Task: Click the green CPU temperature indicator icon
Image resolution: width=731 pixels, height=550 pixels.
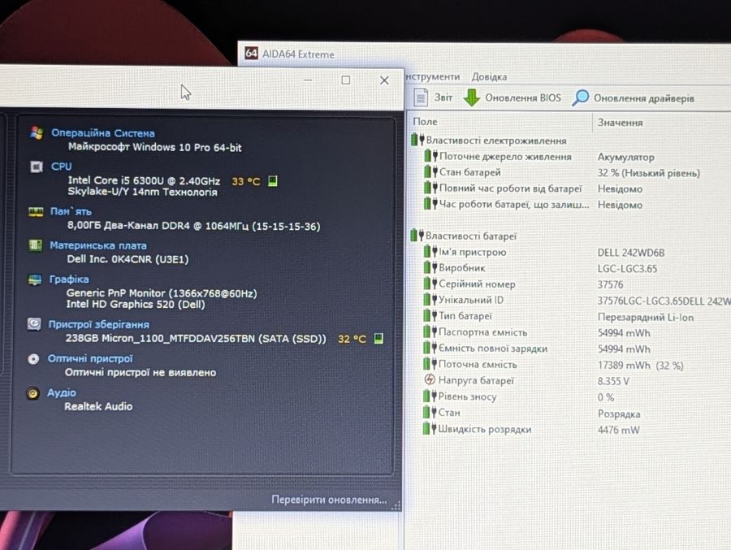Action: (273, 181)
